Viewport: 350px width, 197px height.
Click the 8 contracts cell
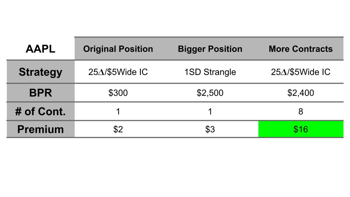pyautogui.click(x=301, y=111)
